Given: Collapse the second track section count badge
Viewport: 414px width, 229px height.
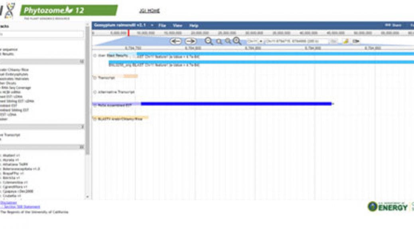Looking at the screenshot, I should (82, 126).
